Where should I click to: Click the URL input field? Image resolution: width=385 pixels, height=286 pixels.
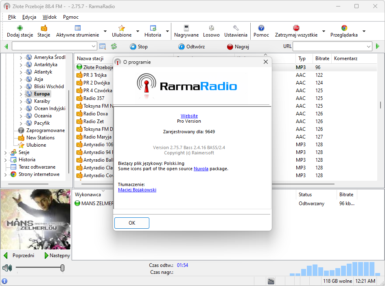pos(330,46)
